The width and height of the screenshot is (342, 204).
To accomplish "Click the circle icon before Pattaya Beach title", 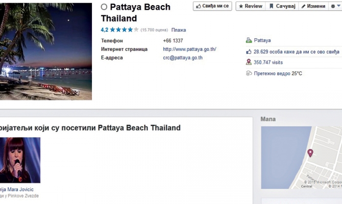I will 104,7.
